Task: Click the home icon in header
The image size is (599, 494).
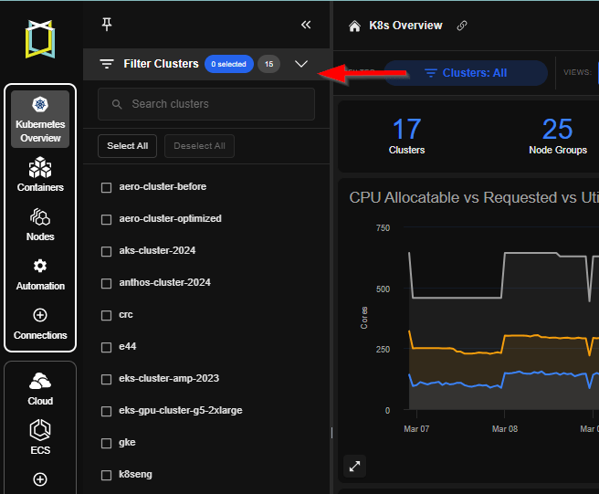Action: coord(354,26)
